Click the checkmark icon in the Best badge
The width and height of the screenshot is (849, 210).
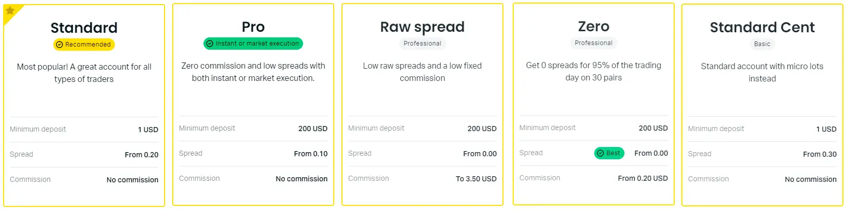point(600,153)
